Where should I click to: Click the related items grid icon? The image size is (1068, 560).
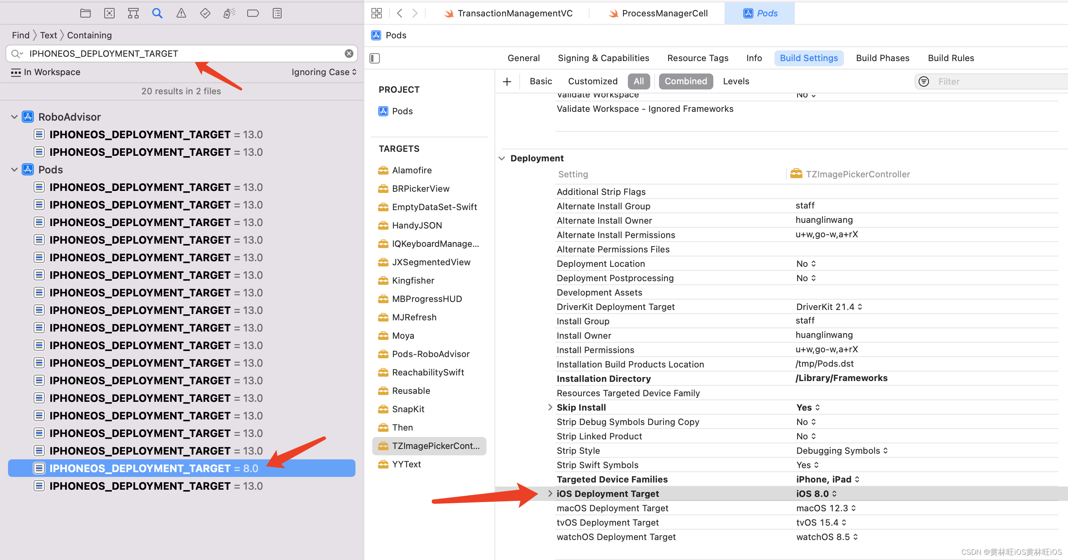click(377, 13)
